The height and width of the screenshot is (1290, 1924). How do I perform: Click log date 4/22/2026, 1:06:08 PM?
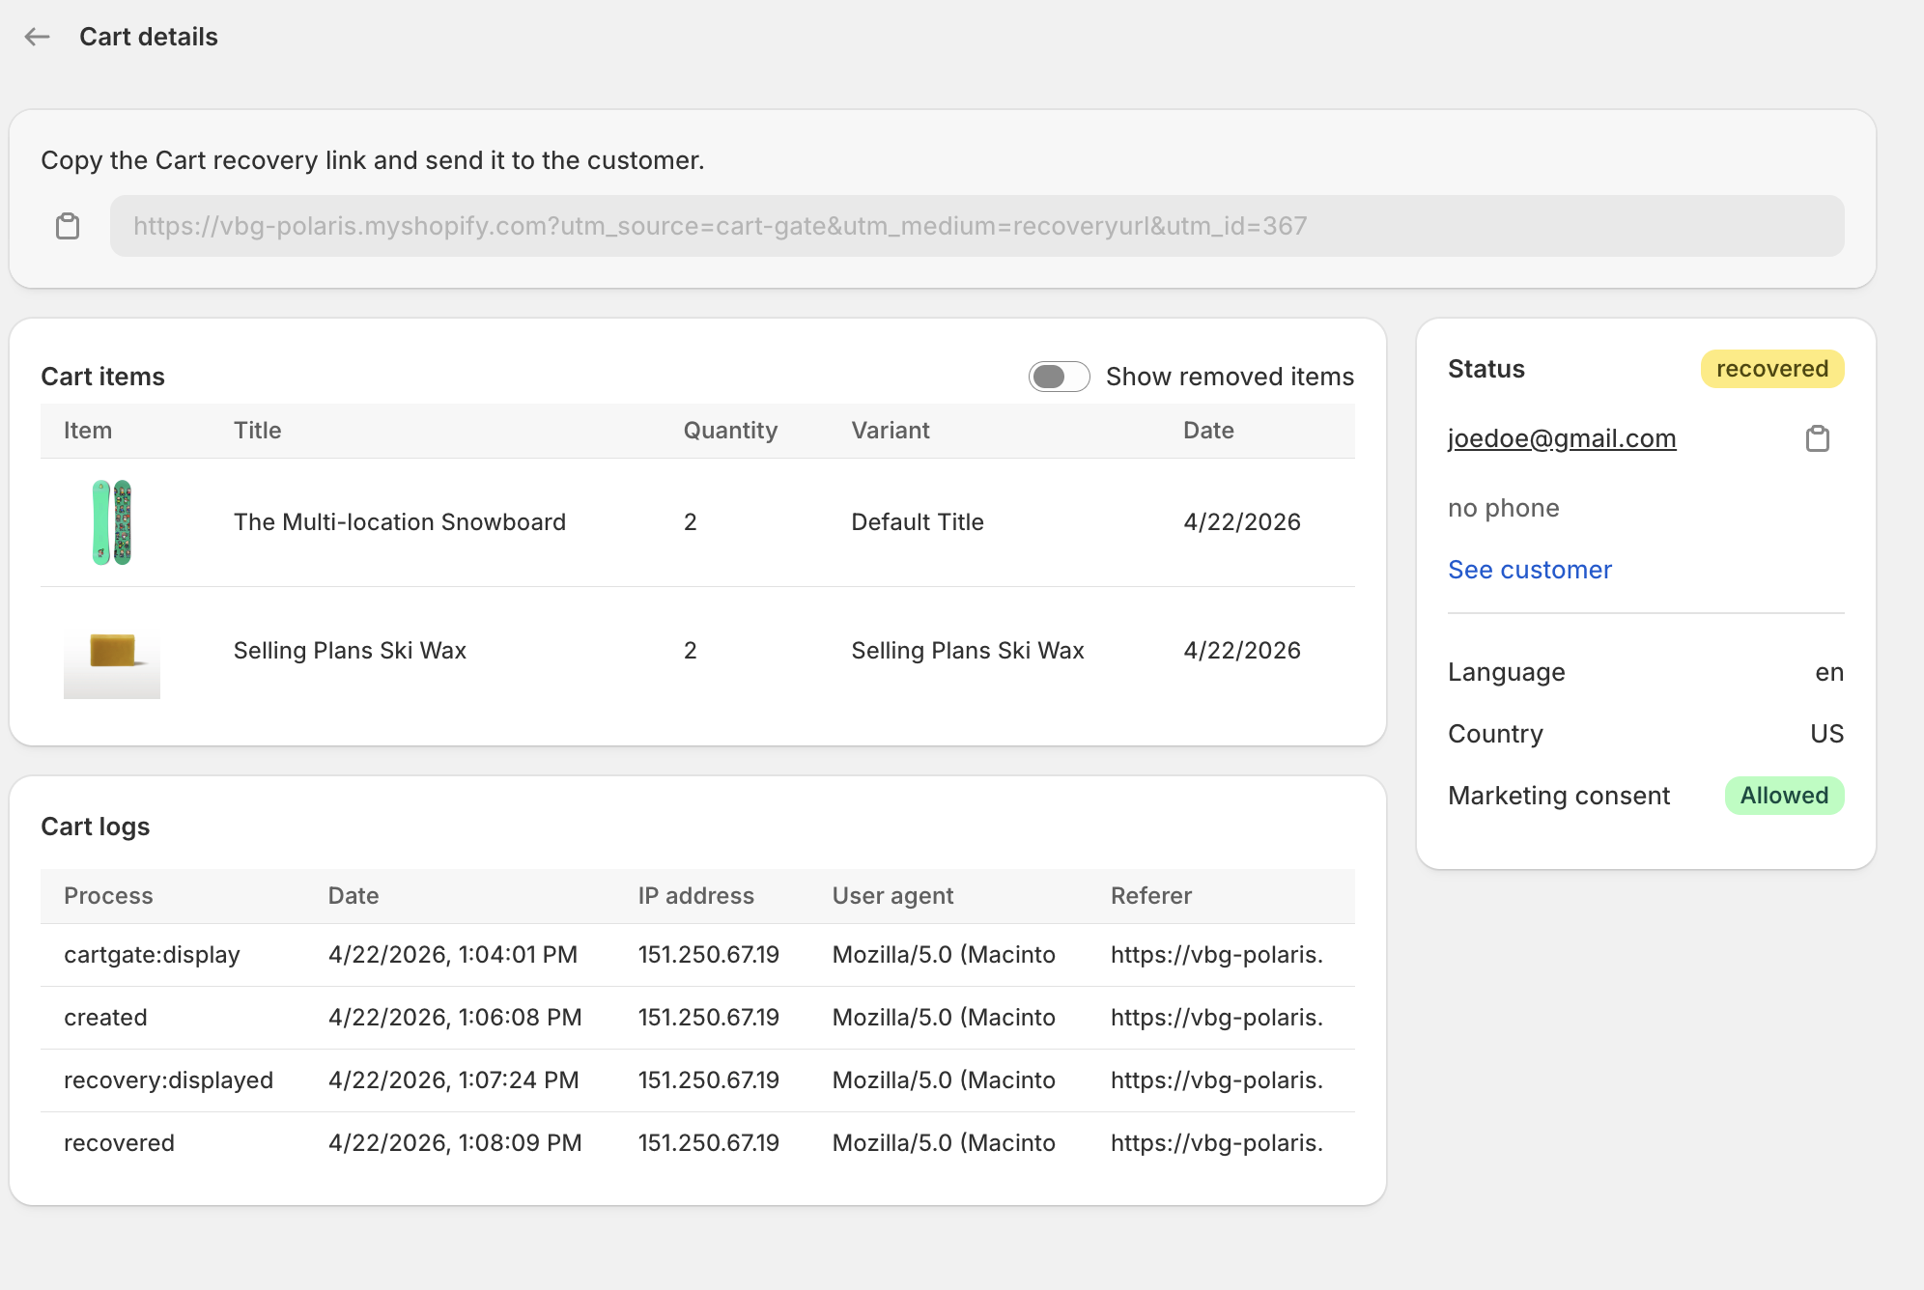455,1018
